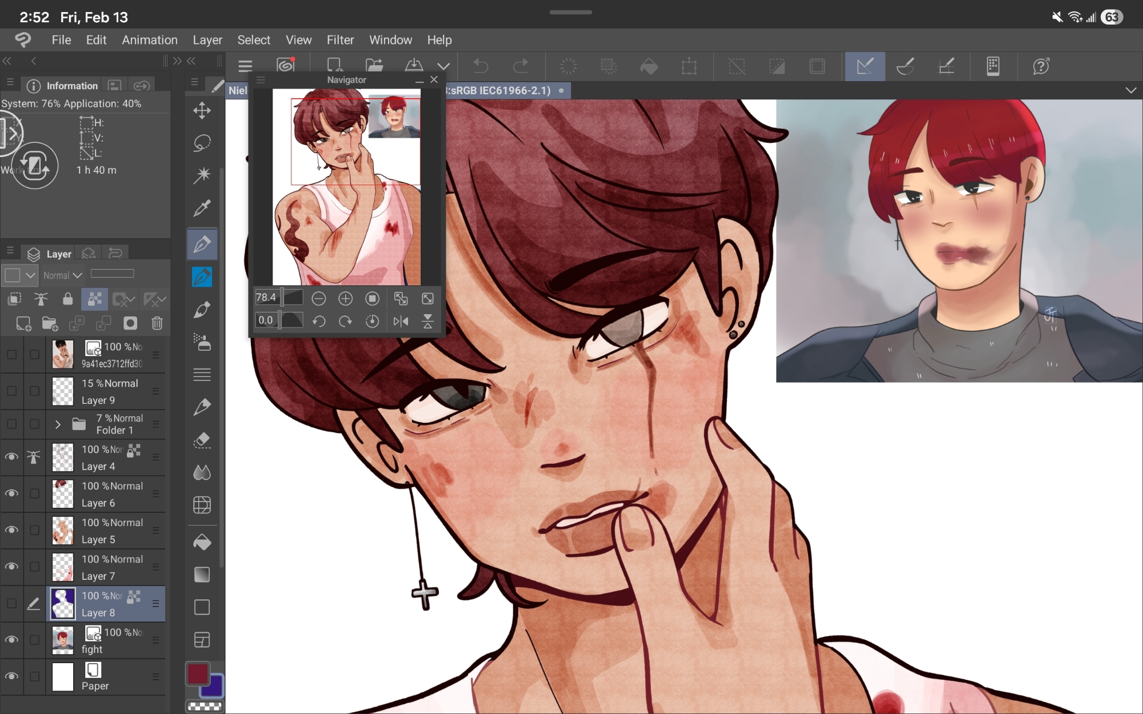Open the Animation menu
The height and width of the screenshot is (714, 1143).
click(149, 40)
